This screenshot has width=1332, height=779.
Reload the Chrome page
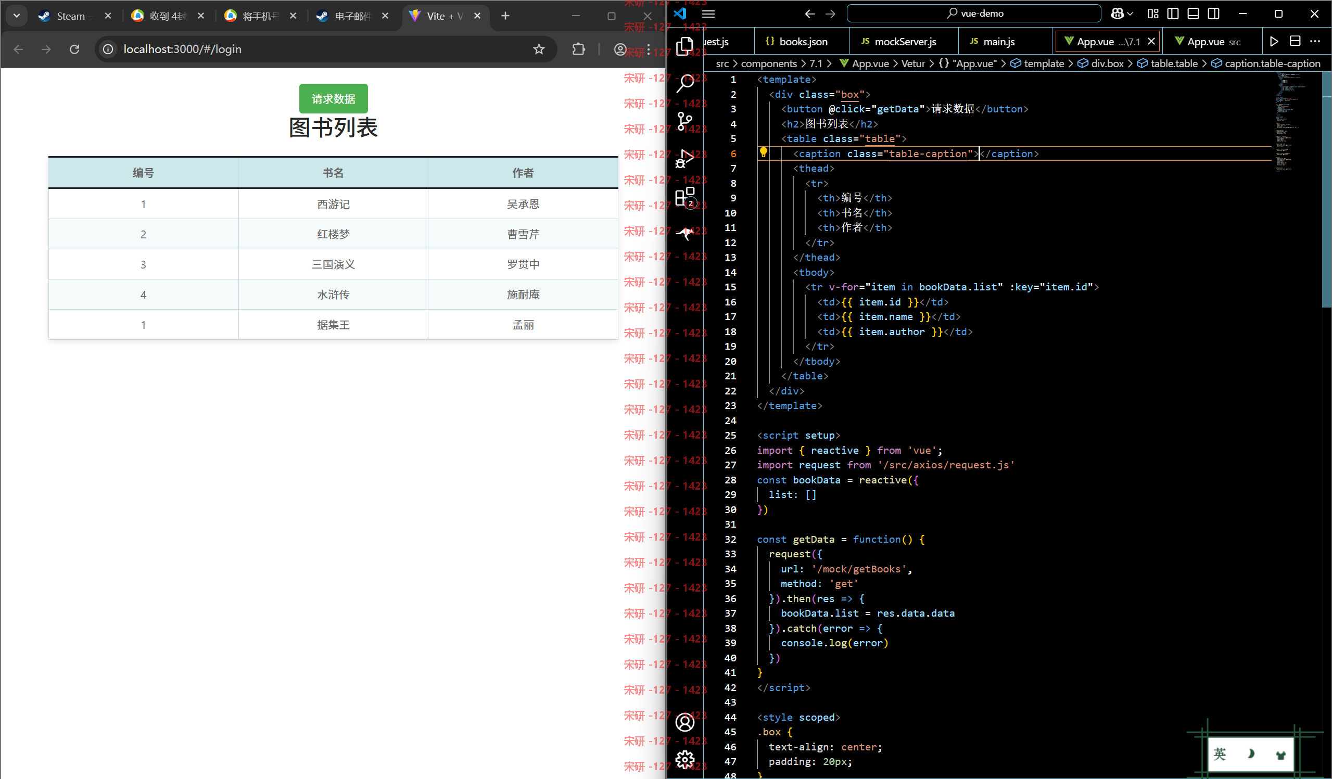click(74, 49)
